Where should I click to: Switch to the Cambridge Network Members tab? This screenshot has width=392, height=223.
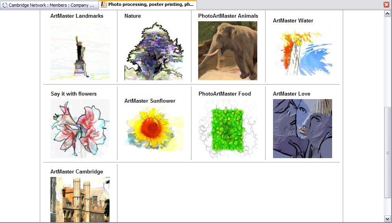49,5
